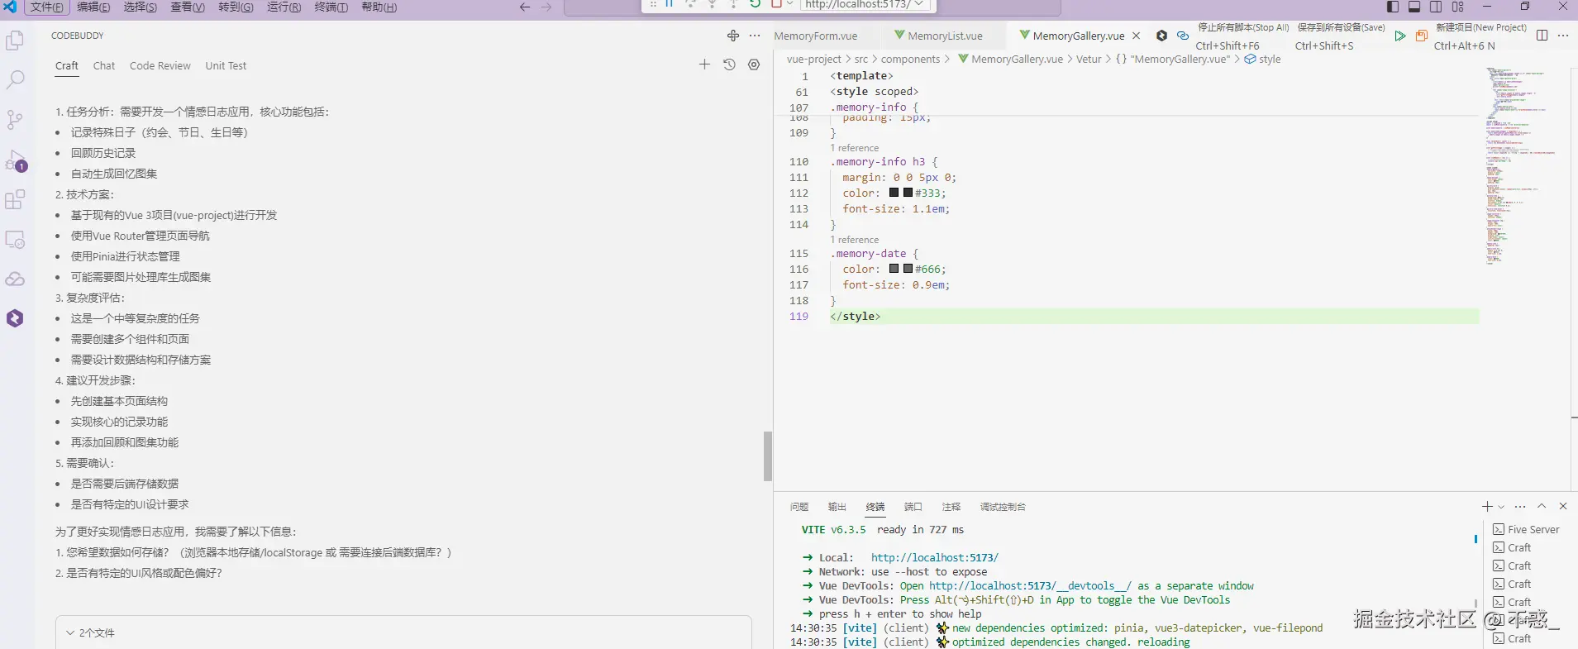Select the vue-project breadcrumb

tap(813, 59)
